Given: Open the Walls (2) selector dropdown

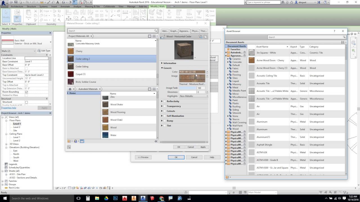Looking at the screenshot, I should [35, 51].
